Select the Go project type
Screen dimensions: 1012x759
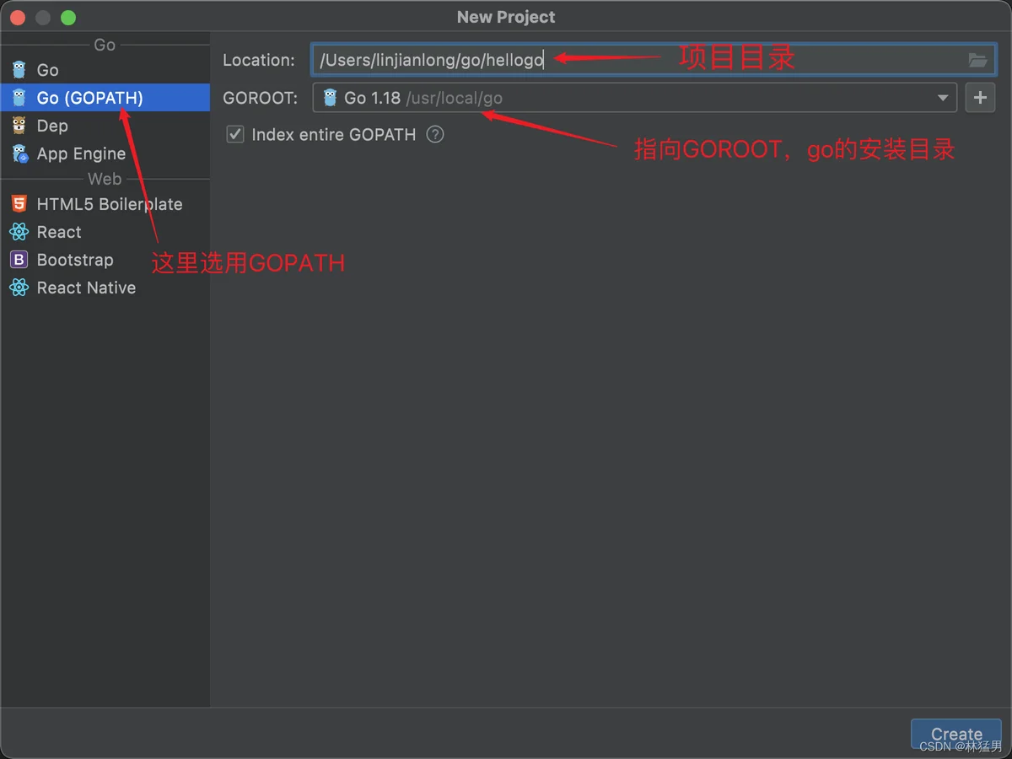(x=105, y=70)
